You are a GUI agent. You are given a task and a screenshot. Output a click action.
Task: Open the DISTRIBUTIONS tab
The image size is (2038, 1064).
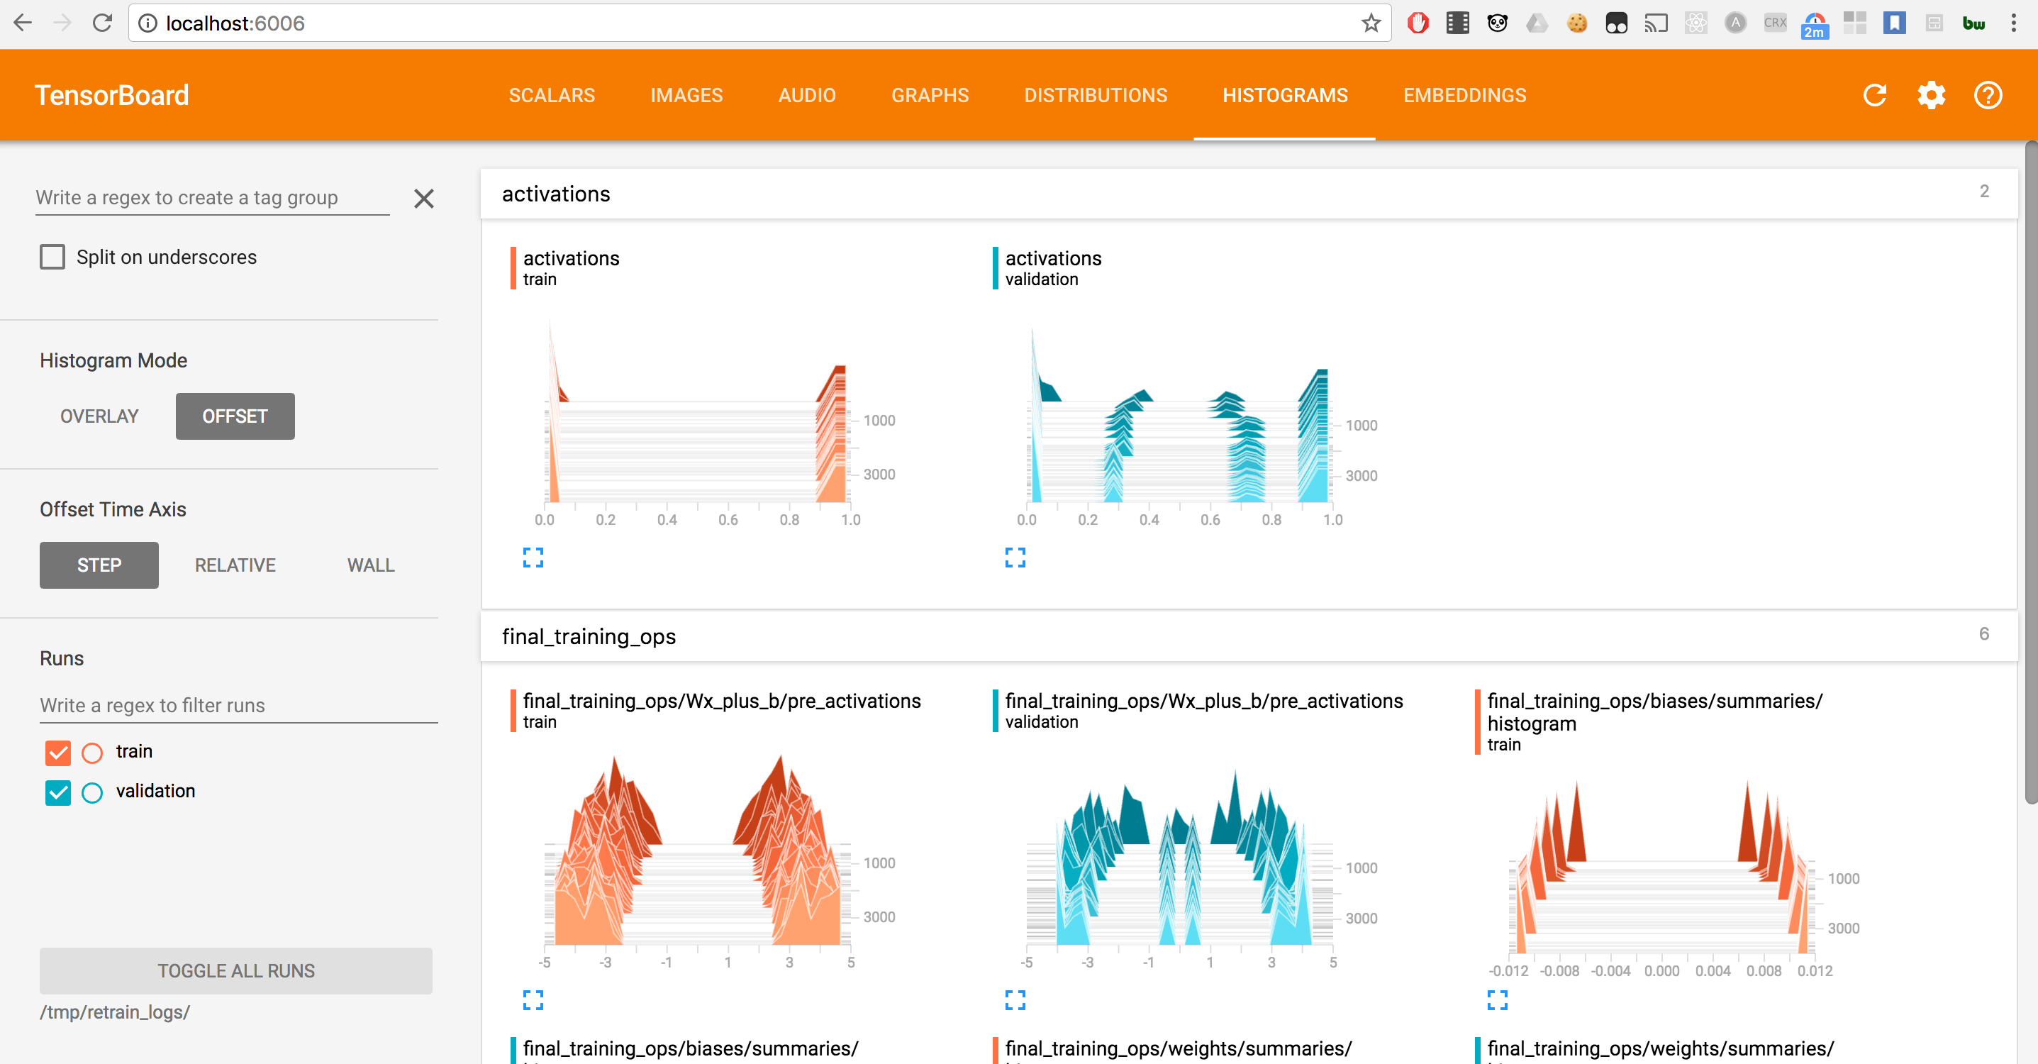pos(1095,96)
